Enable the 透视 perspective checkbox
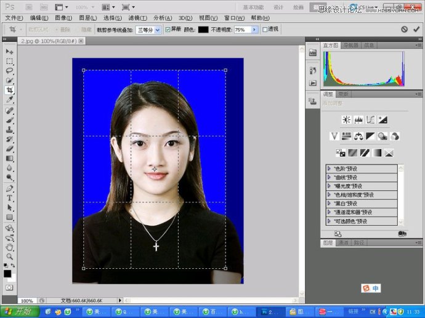 pos(265,29)
